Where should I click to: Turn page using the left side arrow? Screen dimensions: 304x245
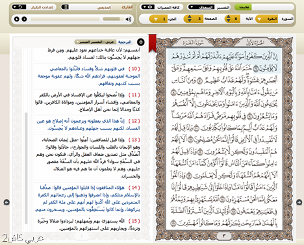point(6,202)
